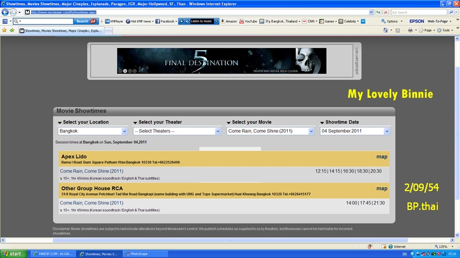Open the location dropdown showing Bangkok
The width and height of the screenshot is (460, 258).
(93, 131)
